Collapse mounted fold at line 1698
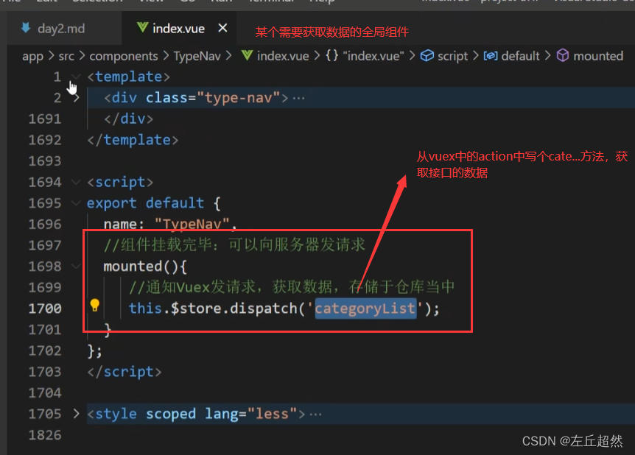The height and width of the screenshot is (455, 635). (76, 266)
